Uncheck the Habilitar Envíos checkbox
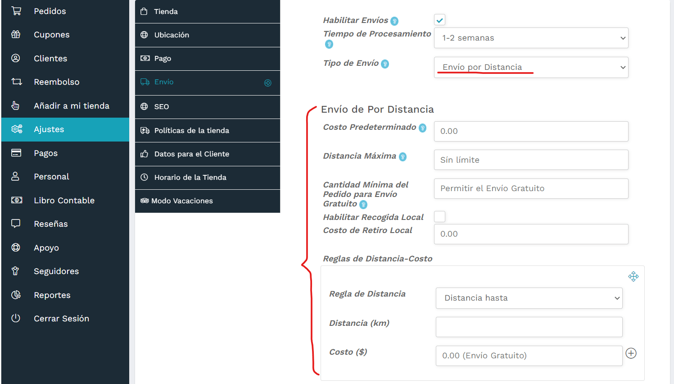 [x=440, y=20]
